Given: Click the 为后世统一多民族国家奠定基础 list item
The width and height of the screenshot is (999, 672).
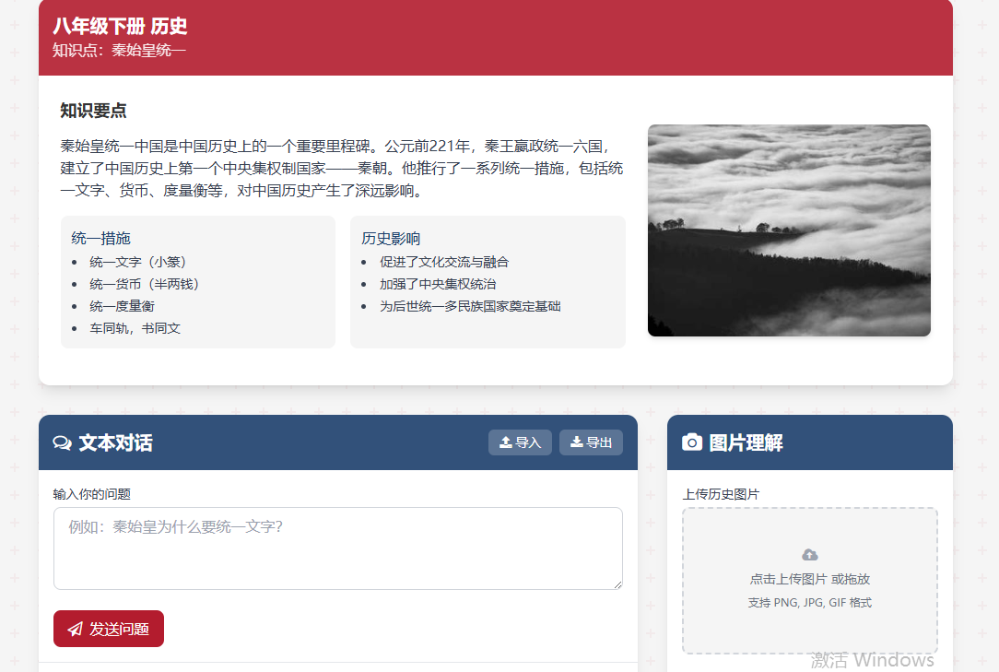Looking at the screenshot, I should click(470, 307).
